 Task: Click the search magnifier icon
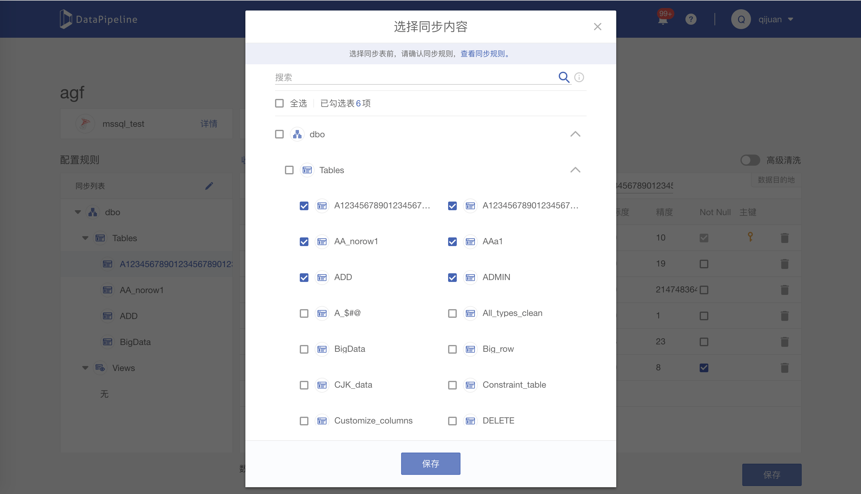coord(564,77)
